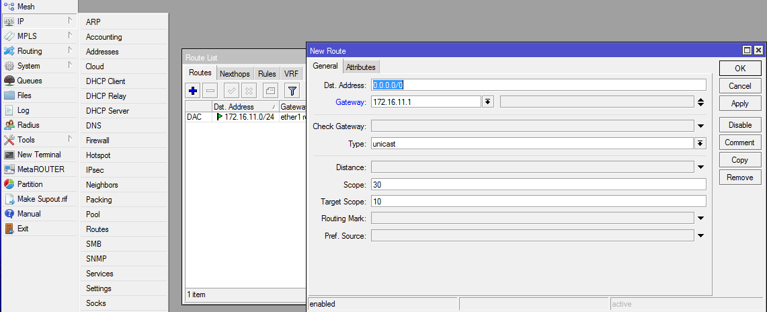Screen dimensions: 767x312
Task: Open Queues from the sidebar
Action: pyautogui.click(x=39, y=81)
